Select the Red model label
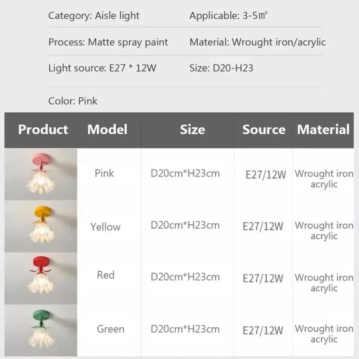The width and height of the screenshot is (359, 359). (106, 275)
